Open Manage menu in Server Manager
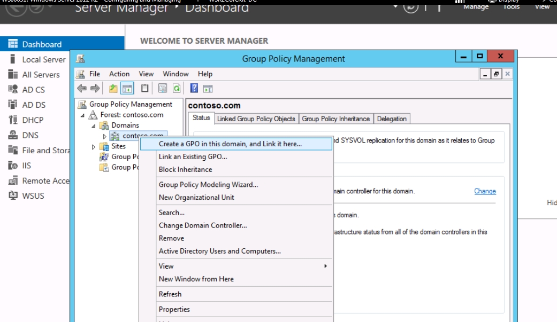 click(476, 6)
